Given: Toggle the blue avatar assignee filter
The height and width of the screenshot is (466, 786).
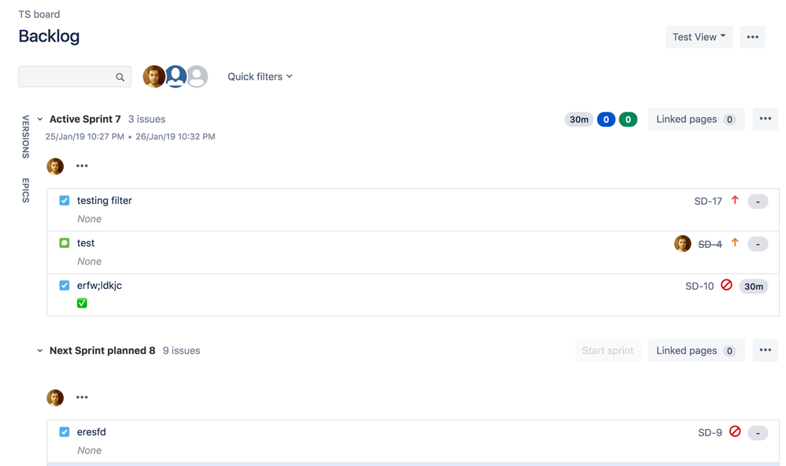Looking at the screenshot, I should click(175, 76).
